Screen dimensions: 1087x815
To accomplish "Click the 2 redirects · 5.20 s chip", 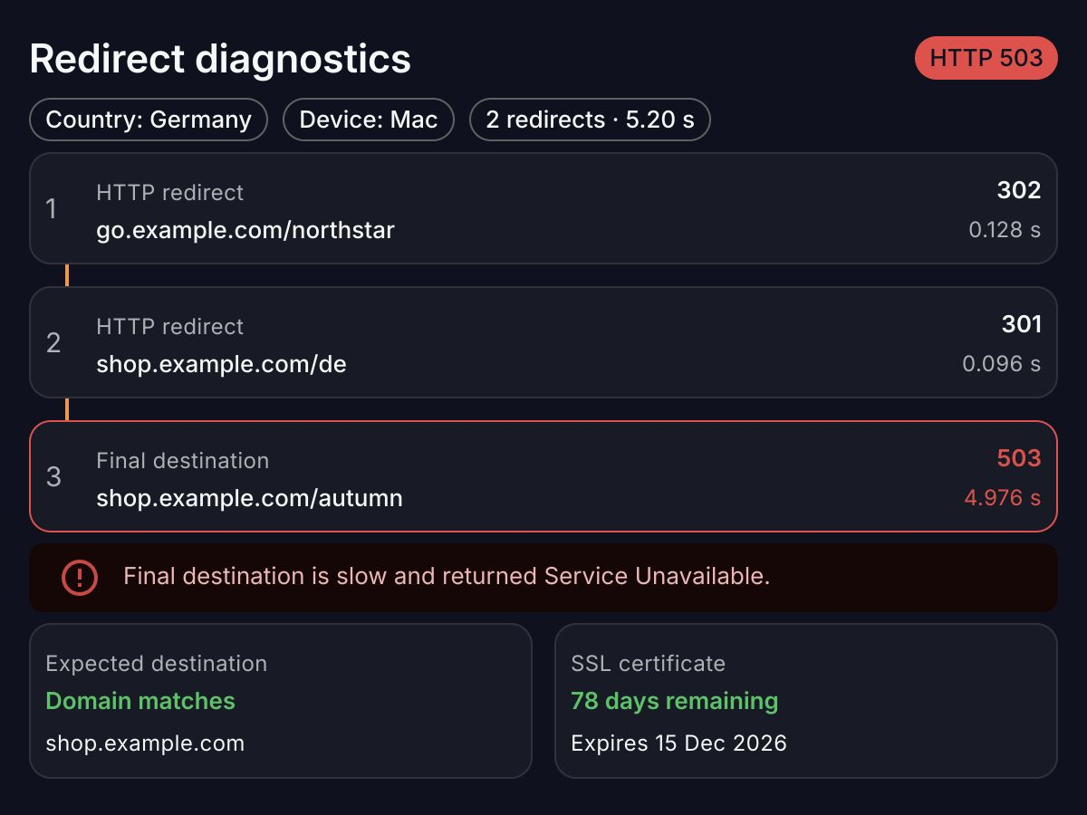I will click(x=590, y=120).
